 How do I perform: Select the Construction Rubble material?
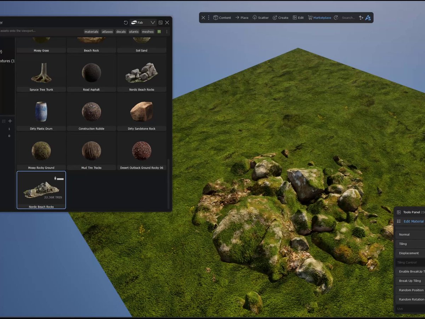91,112
